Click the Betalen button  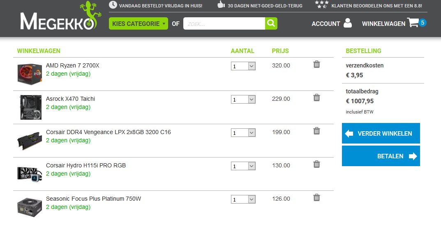(381, 156)
